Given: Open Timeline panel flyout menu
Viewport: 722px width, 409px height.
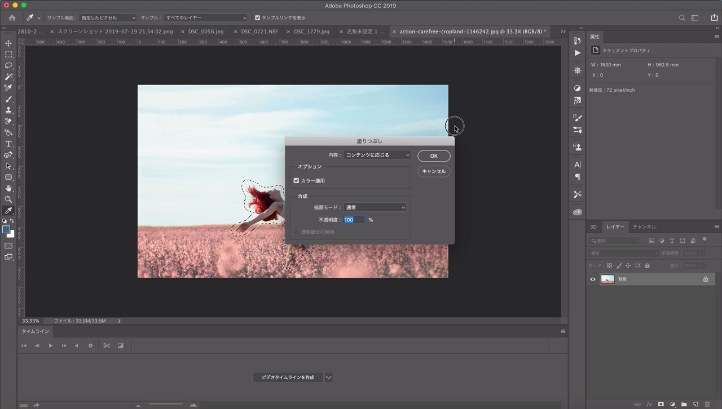Looking at the screenshot, I should click(x=563, y=331).
